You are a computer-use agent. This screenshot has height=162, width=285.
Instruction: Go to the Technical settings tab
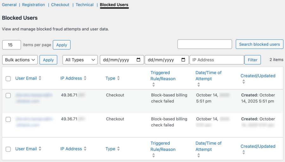point(85,5)
